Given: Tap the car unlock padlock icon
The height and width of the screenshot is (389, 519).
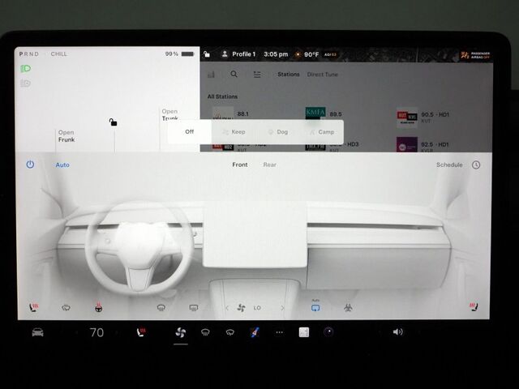Looking at the screenshot, I should pyautogui.click(x=113, y=122).
